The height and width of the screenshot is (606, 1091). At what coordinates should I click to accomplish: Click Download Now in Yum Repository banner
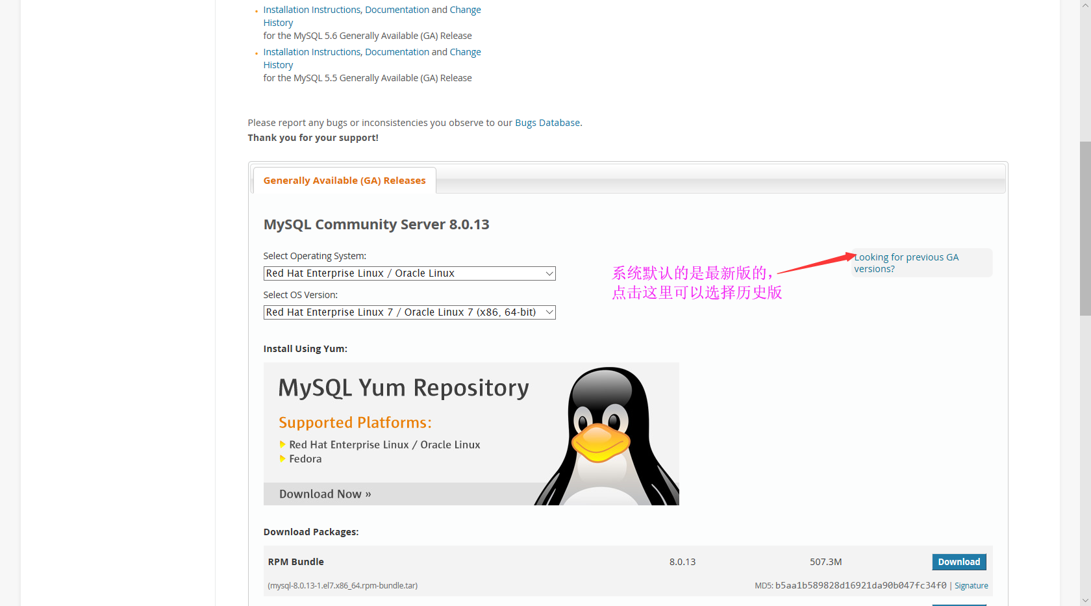[325, 494]
